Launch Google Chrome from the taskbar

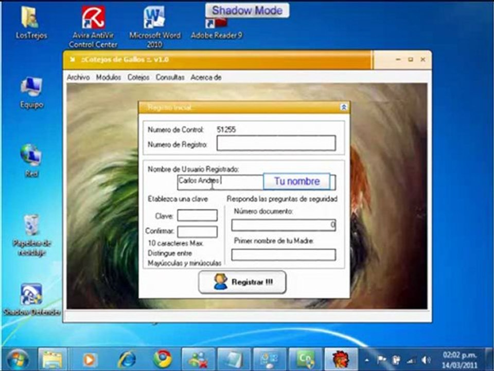tap(162, 360)
